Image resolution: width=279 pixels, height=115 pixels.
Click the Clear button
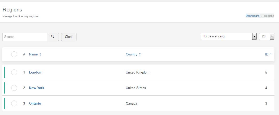[x=69, y=37]
